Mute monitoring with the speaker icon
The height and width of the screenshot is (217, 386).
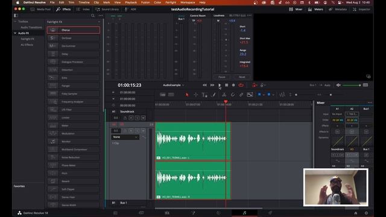tap(338, 85)
